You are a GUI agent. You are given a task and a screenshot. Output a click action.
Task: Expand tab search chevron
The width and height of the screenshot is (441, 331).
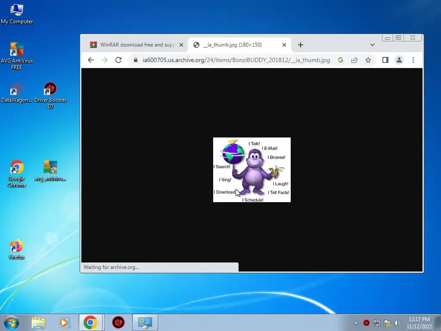click(373, 45)
